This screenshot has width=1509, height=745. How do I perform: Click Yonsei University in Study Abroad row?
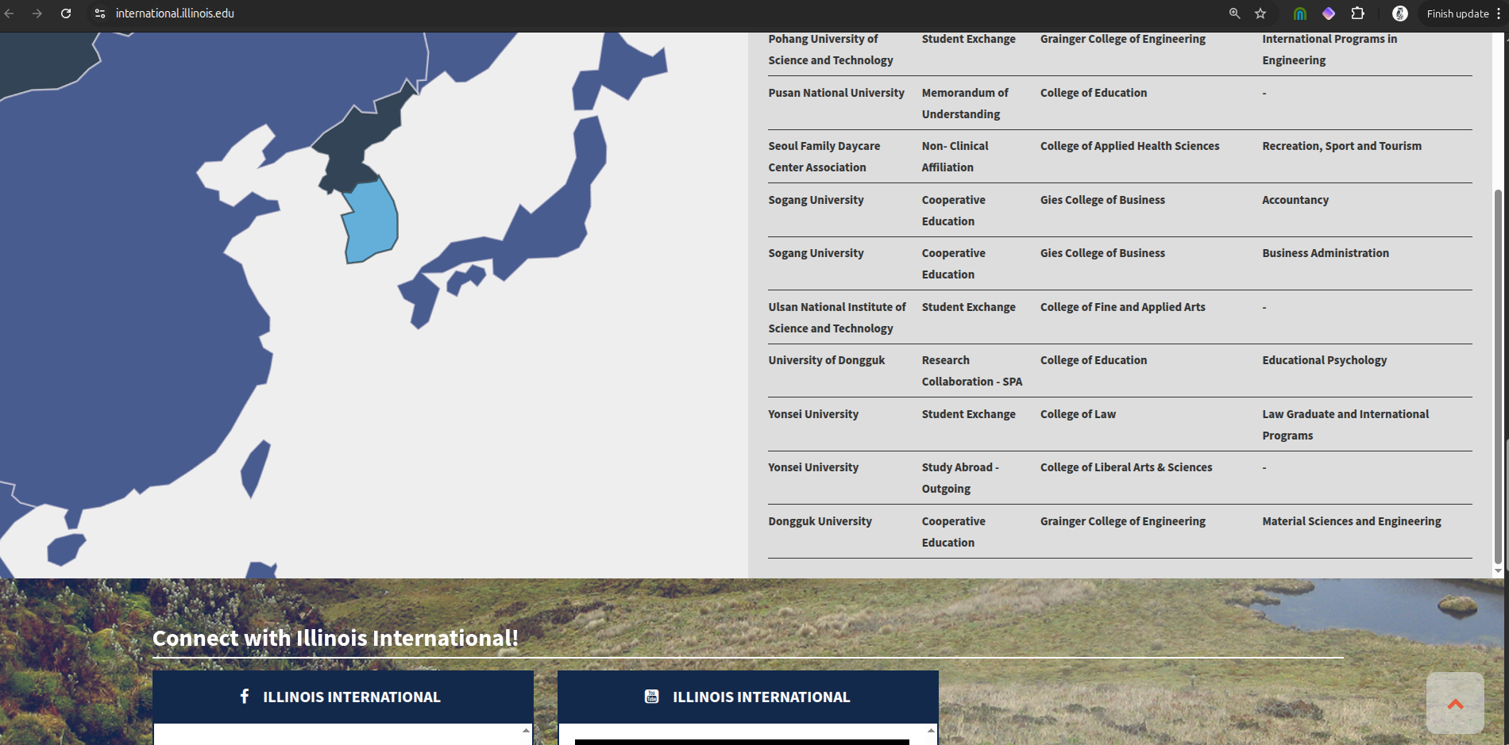click(813, 467)
